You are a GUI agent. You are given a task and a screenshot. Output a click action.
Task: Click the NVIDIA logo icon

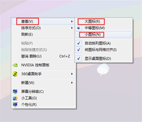pos(15,65)
